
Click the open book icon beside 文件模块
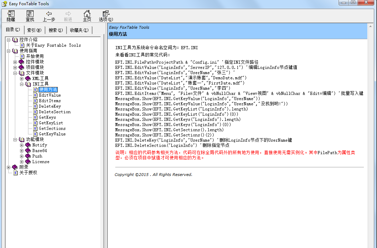[22, 73]
